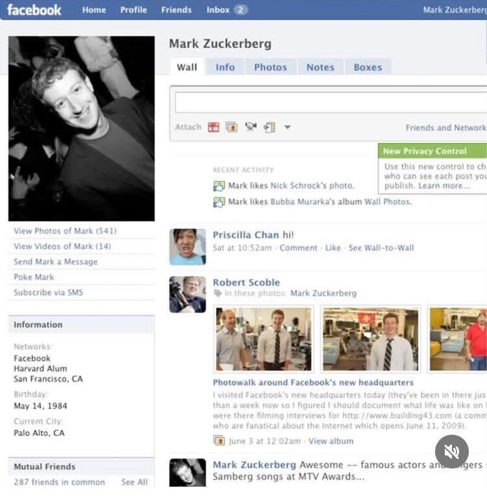Open Priscilla Chan's name link
The width and height of the screenshot is (487, 499).
[x=246, y=235]
